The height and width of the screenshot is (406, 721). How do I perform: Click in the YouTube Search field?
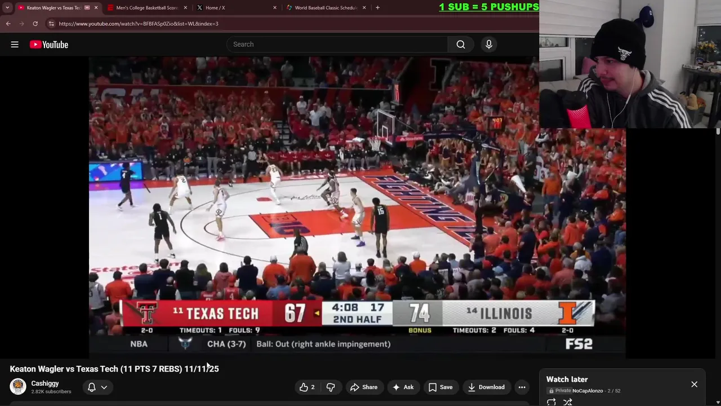pyautogui.click(x=337, y=45)
